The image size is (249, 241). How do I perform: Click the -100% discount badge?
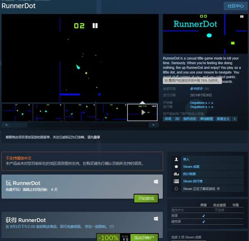click(x=108, y=238)
